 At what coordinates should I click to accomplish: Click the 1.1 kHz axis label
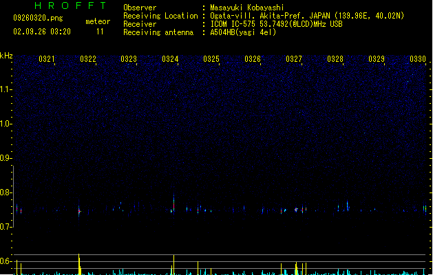pos(6,89)
